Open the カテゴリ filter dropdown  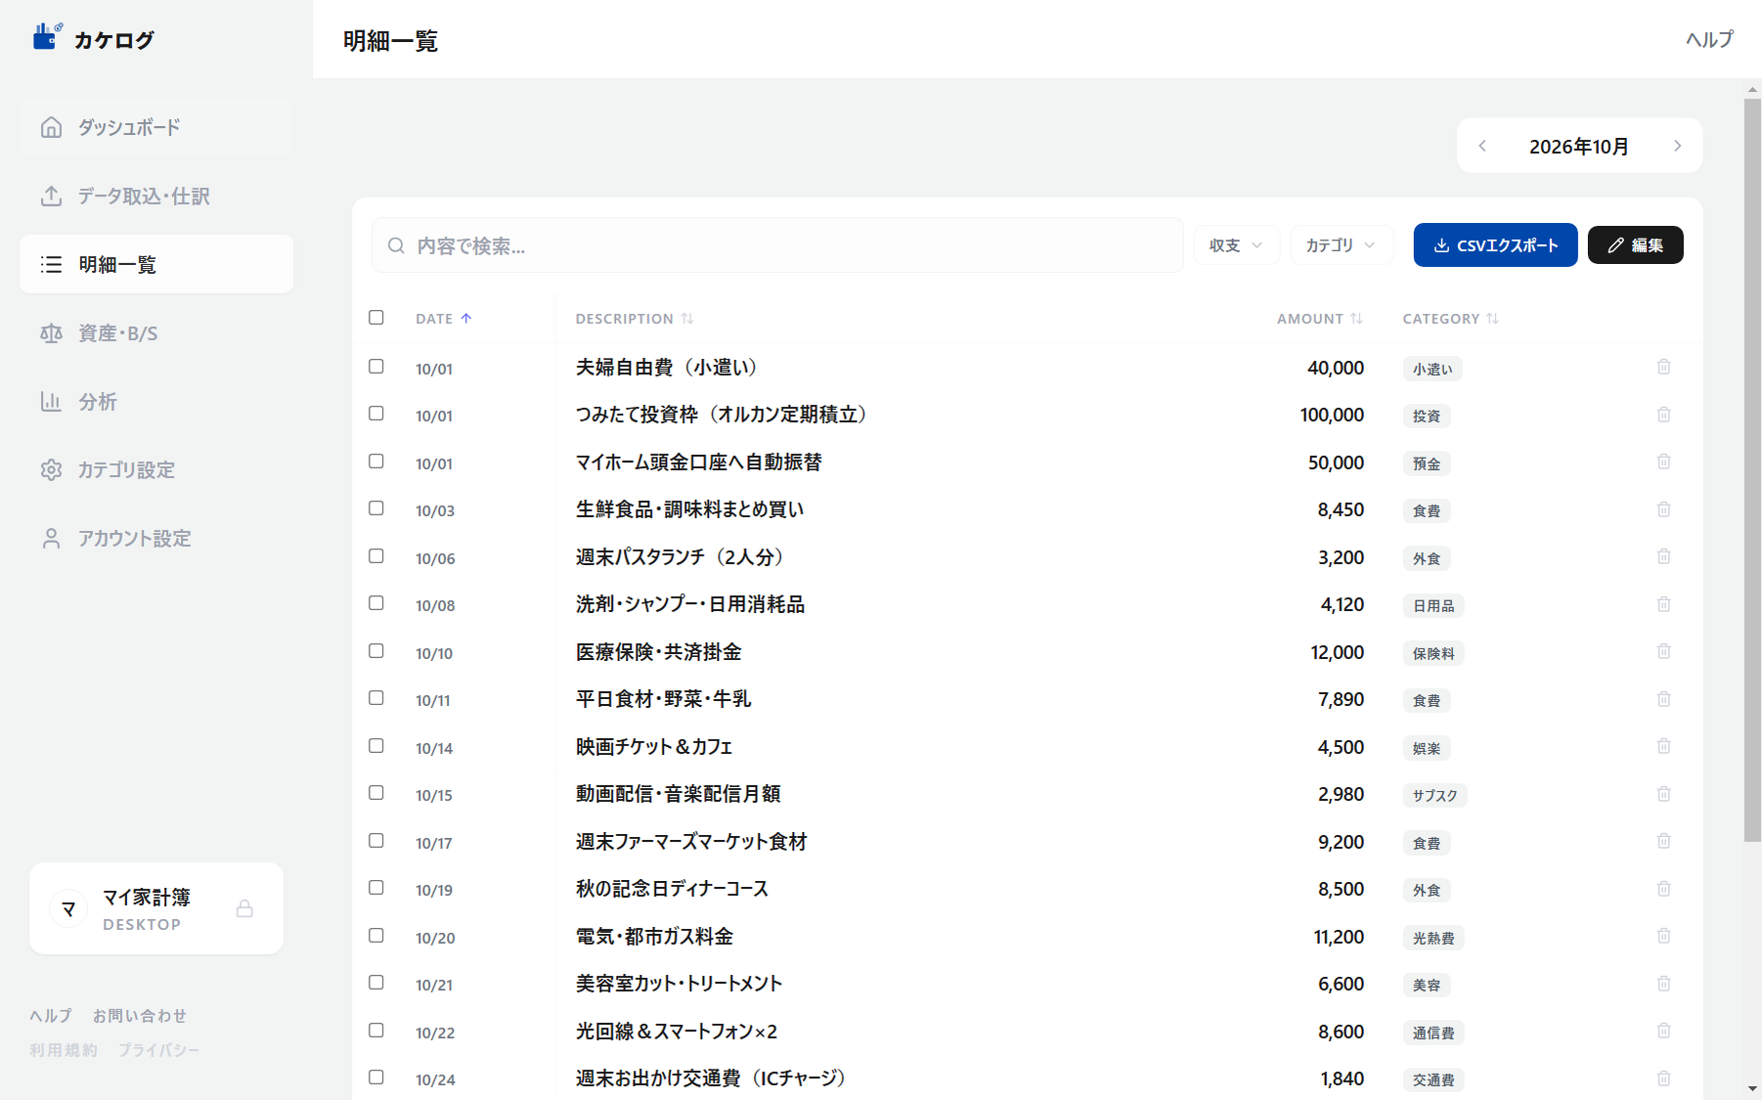click(x=1342, y=245)
